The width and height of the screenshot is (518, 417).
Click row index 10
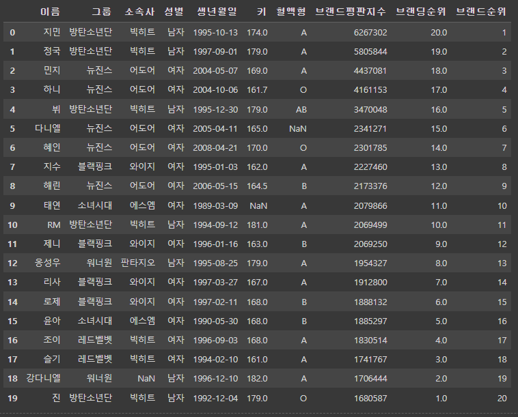point(12,225)
